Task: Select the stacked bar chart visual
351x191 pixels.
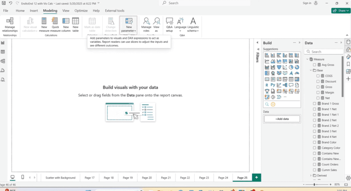Action: [x=267, y=55]
